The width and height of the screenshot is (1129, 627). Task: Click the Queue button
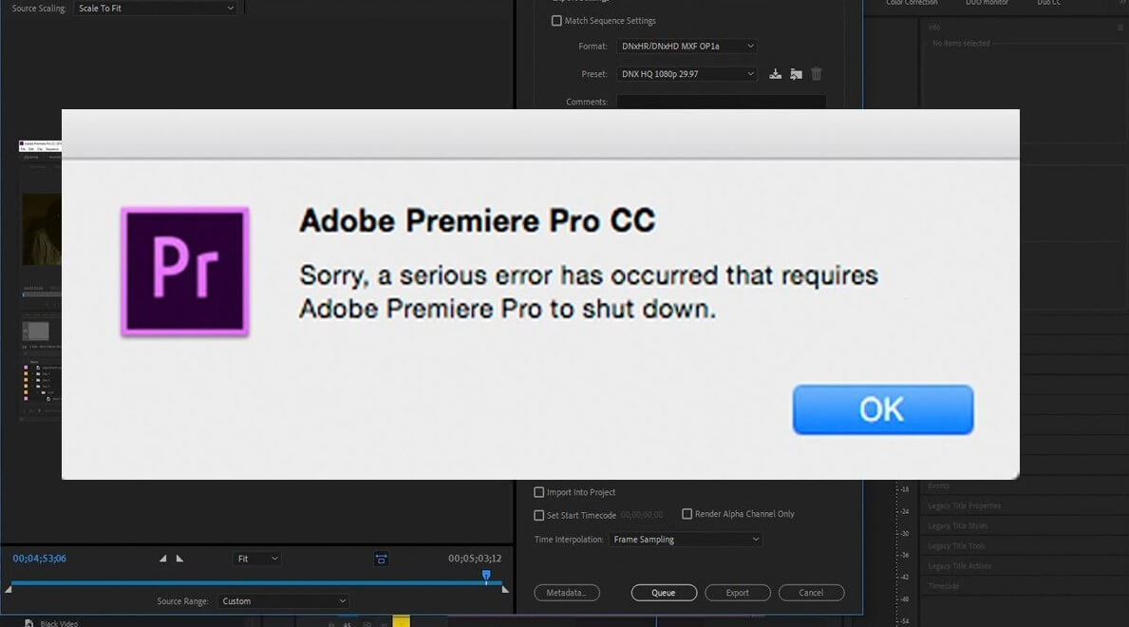[664, 593]
